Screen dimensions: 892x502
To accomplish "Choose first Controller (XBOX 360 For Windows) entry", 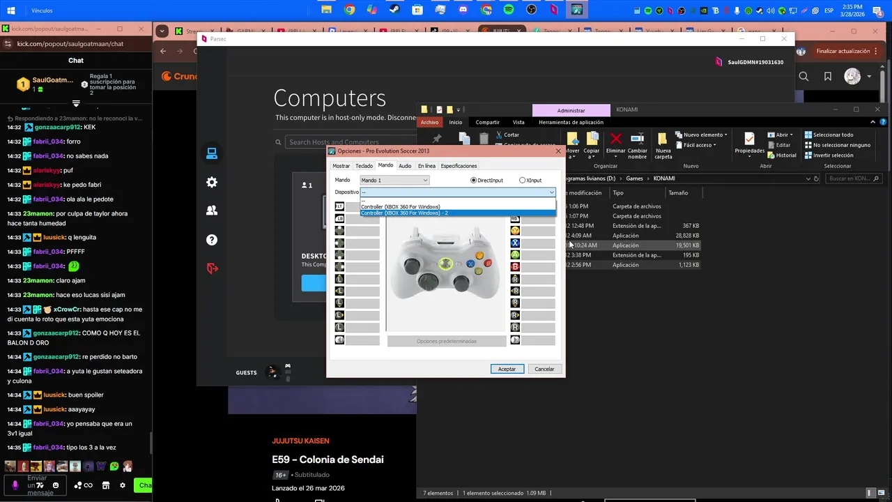I will pyautogui.click(x=458, y=206).
